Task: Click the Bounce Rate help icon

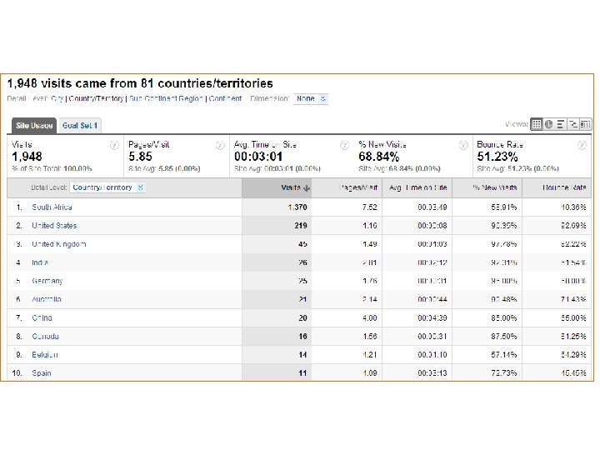Action: click(x=581, y=144)
